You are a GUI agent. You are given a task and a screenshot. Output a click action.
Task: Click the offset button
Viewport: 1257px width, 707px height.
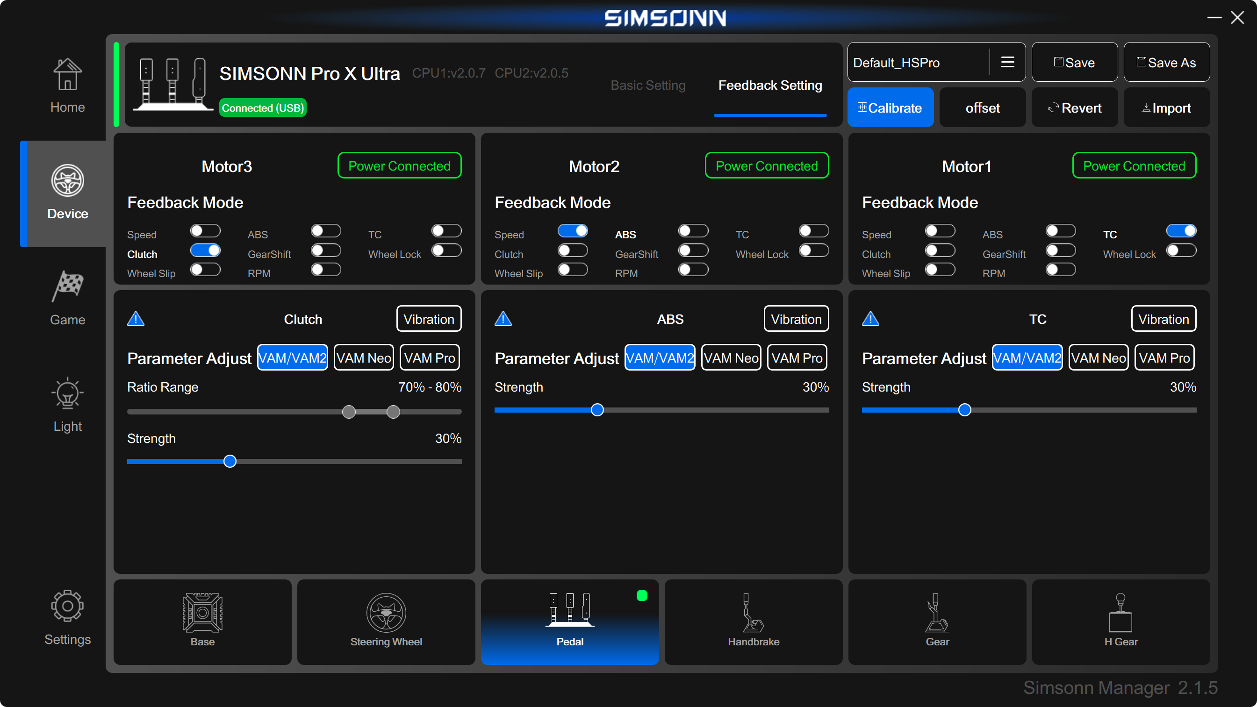982,108
